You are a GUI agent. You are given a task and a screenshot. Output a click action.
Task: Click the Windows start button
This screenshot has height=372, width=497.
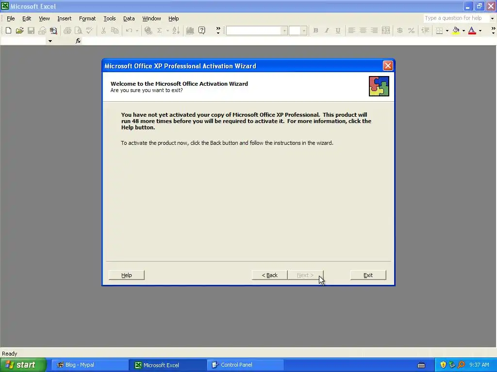click(x=23, y=365)
